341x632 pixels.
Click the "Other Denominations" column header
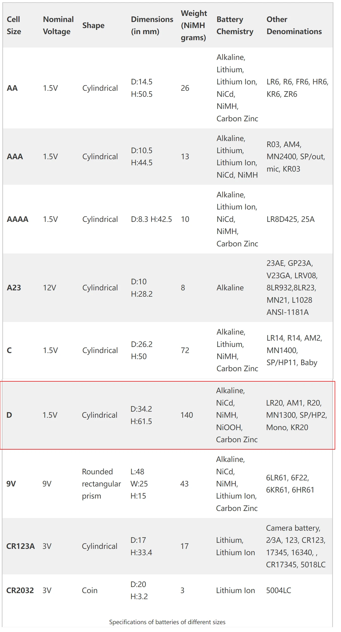[x=294, y=25]
